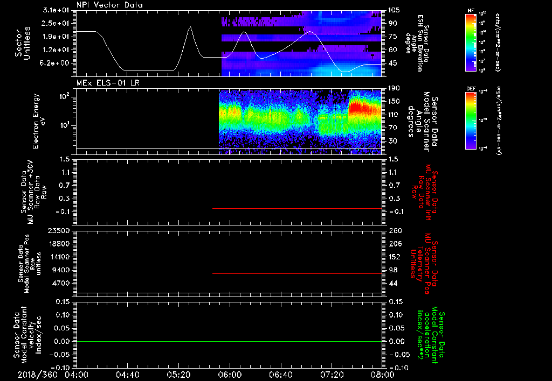Click the '1.2e+01' Sector tick label
This screenshot has height=381, width=552.
[x=56, y=50]
